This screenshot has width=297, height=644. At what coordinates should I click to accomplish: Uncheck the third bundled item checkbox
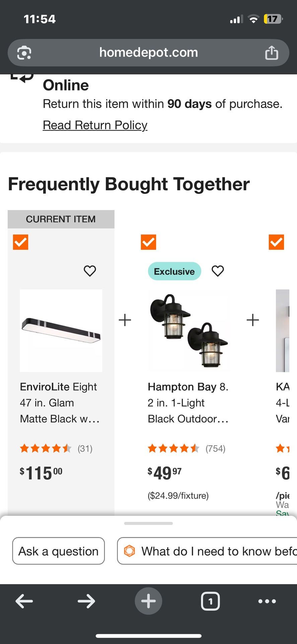pyautogui.click(x=276, y=242)
